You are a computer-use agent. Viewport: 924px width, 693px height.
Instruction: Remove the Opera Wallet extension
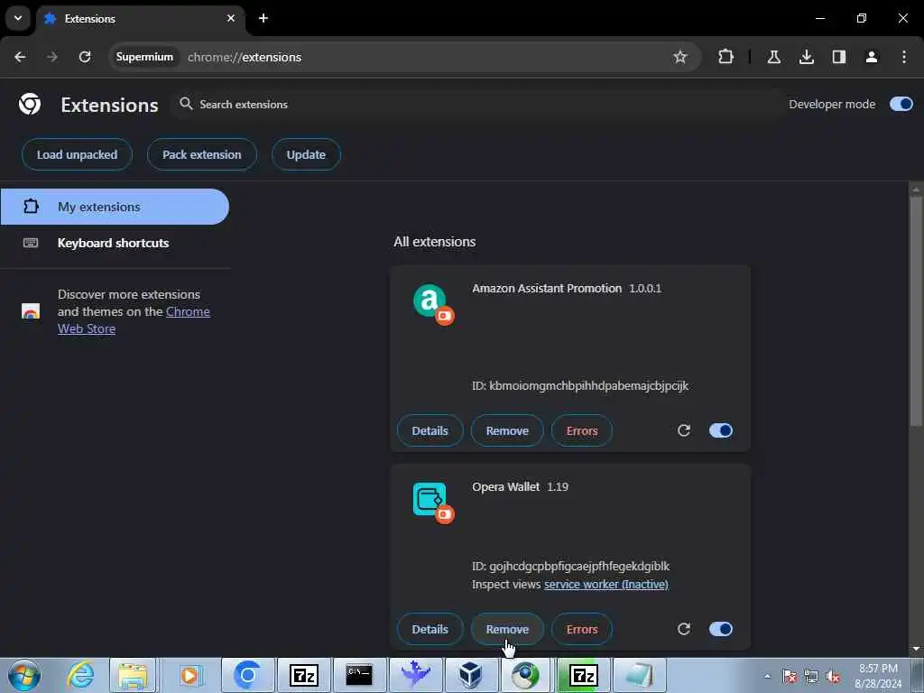507,629
